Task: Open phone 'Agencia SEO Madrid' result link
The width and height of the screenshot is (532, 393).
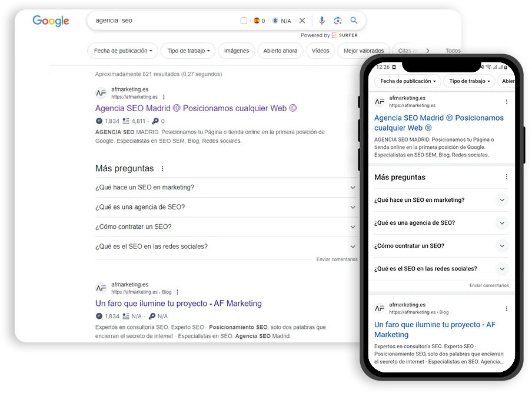Action: pyautogui.click(x=439, y=123)
